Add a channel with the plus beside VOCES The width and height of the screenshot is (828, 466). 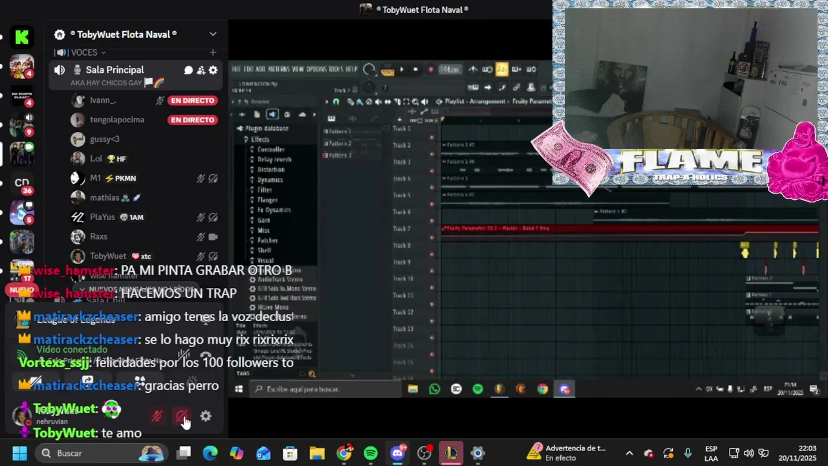tap(213, 52)
